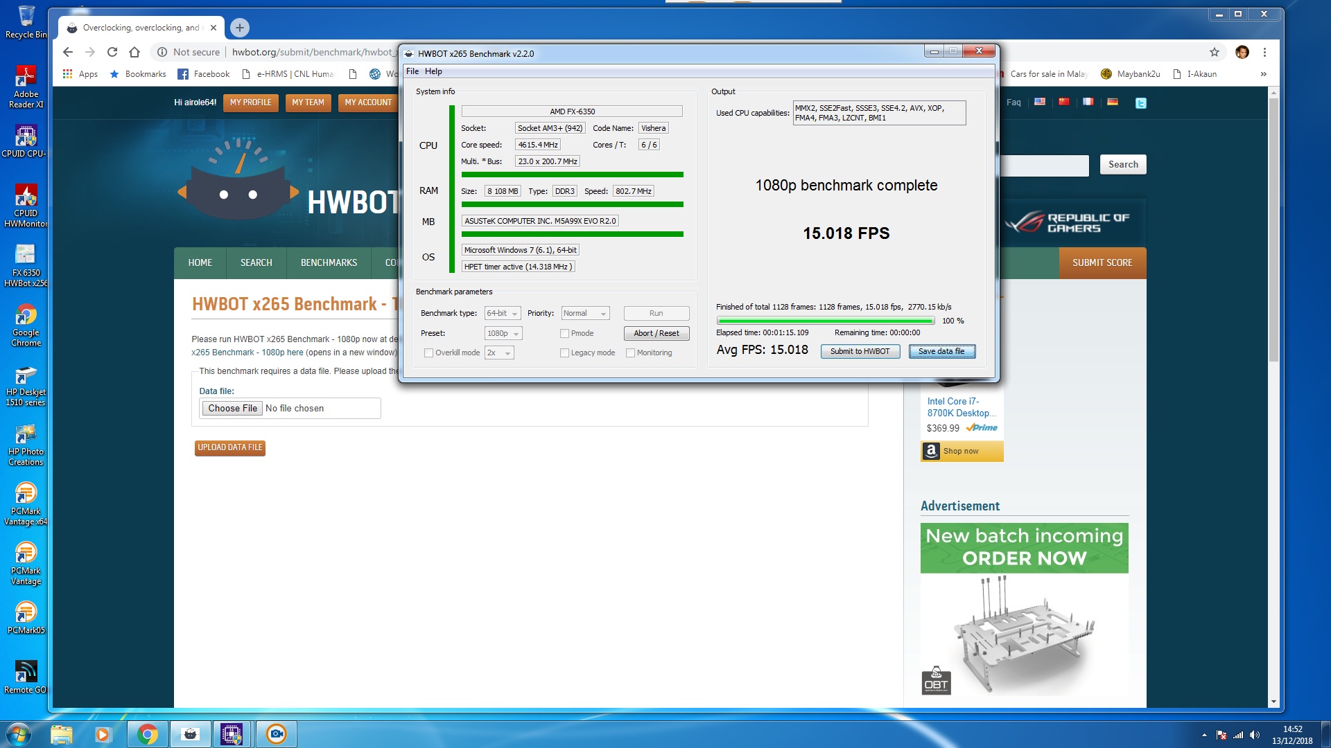Switch to CPU-Z taskbar button
1331x748 pixels.
coord(232,733)
